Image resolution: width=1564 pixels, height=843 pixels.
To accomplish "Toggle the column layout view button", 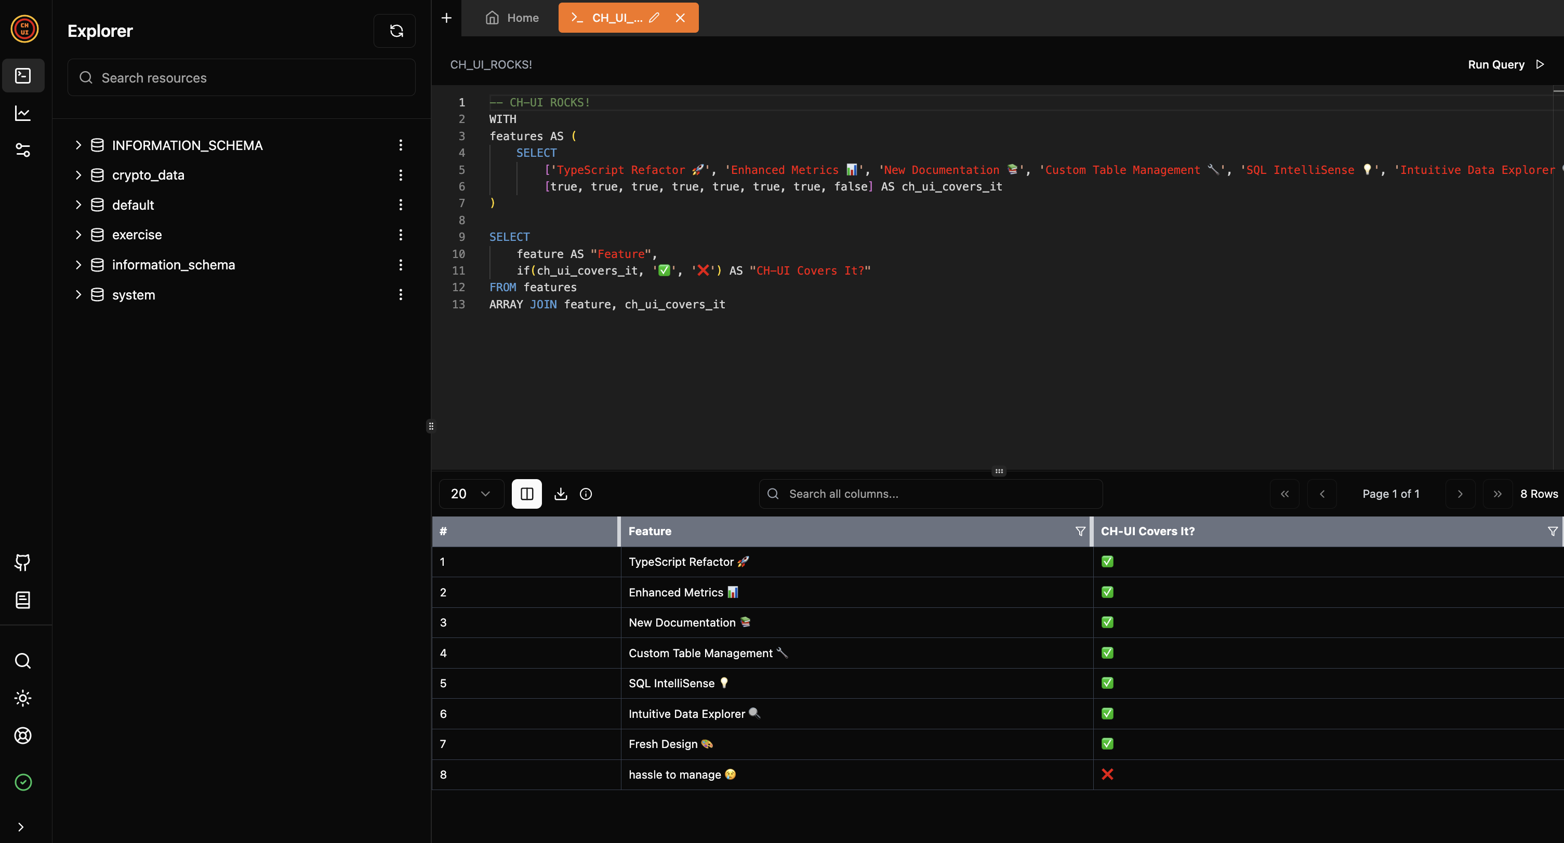I will (526, 494).
